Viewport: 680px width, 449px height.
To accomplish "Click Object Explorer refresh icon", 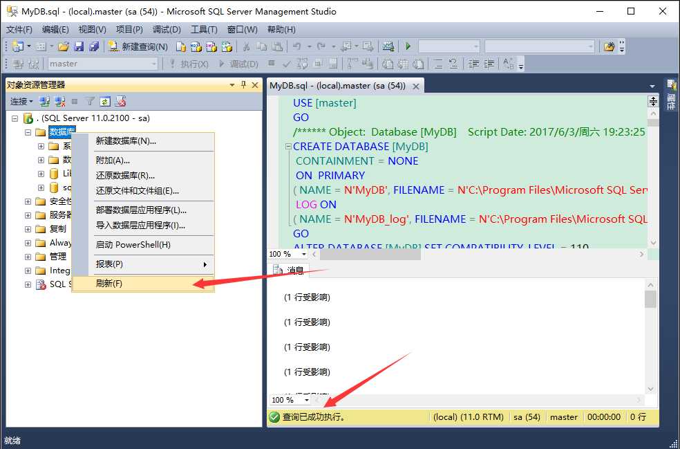I will (x=105, y=102).
